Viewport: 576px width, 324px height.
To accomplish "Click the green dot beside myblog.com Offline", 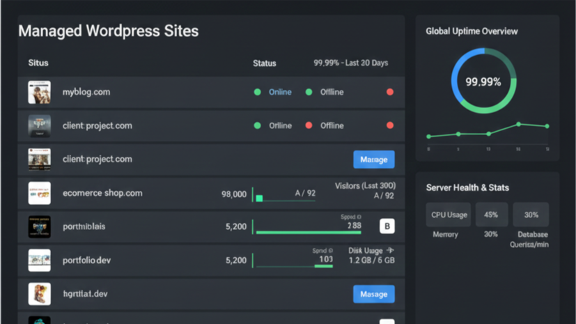I will click(309, 92).
